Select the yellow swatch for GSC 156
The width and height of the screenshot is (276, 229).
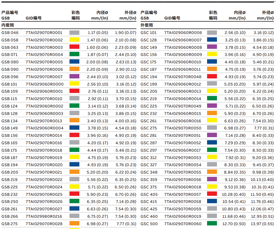tap(212, 55)
